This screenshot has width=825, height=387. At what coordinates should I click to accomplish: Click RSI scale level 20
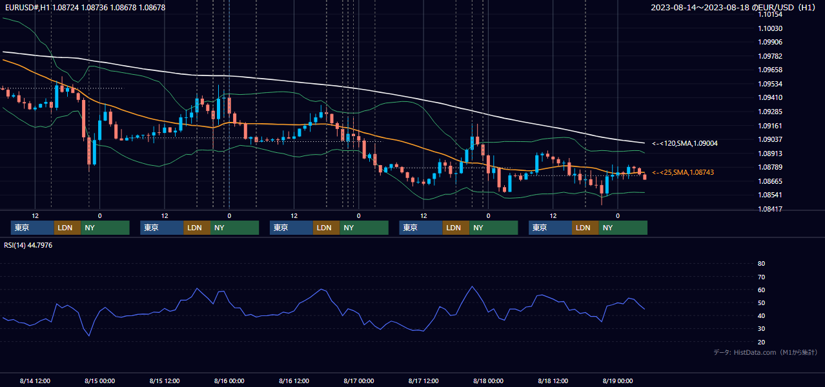[x=761, y=342]
